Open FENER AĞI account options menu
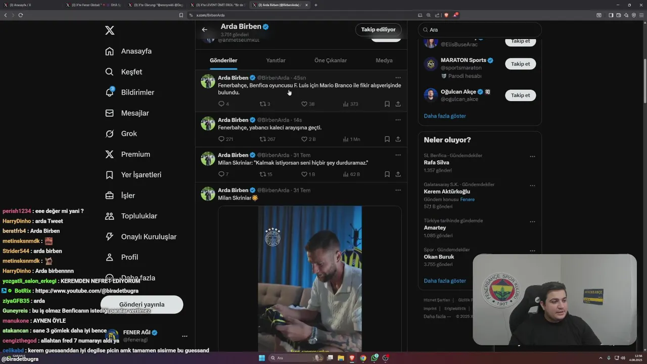The height and width of the screenshot is (364, 647). tap(184, 336)
